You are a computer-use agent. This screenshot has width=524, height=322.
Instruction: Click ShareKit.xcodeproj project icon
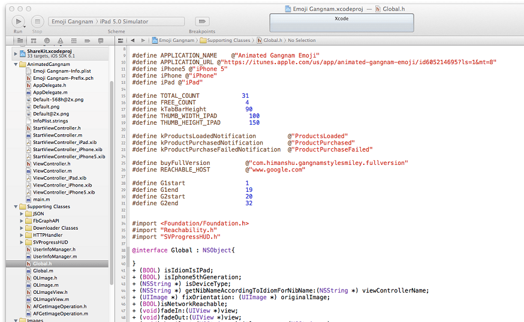click(x=22, y=53)
